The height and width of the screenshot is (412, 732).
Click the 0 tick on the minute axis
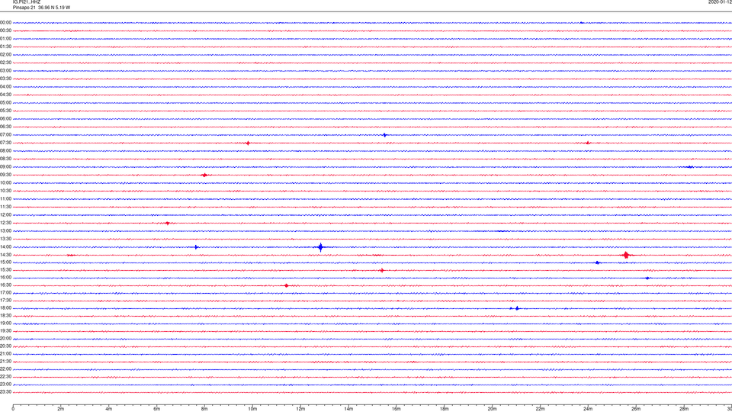pyautogui.click(x=13, y=409)
